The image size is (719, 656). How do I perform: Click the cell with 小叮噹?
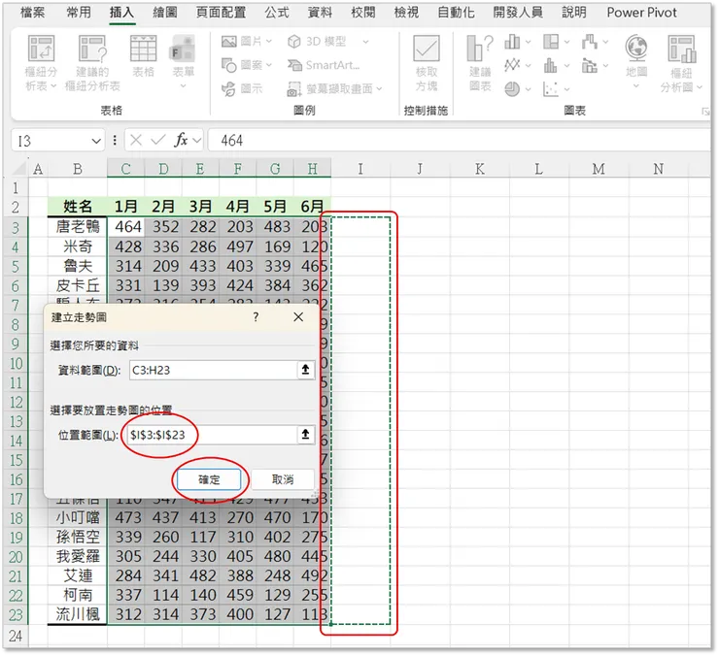(x=78, y=517)
